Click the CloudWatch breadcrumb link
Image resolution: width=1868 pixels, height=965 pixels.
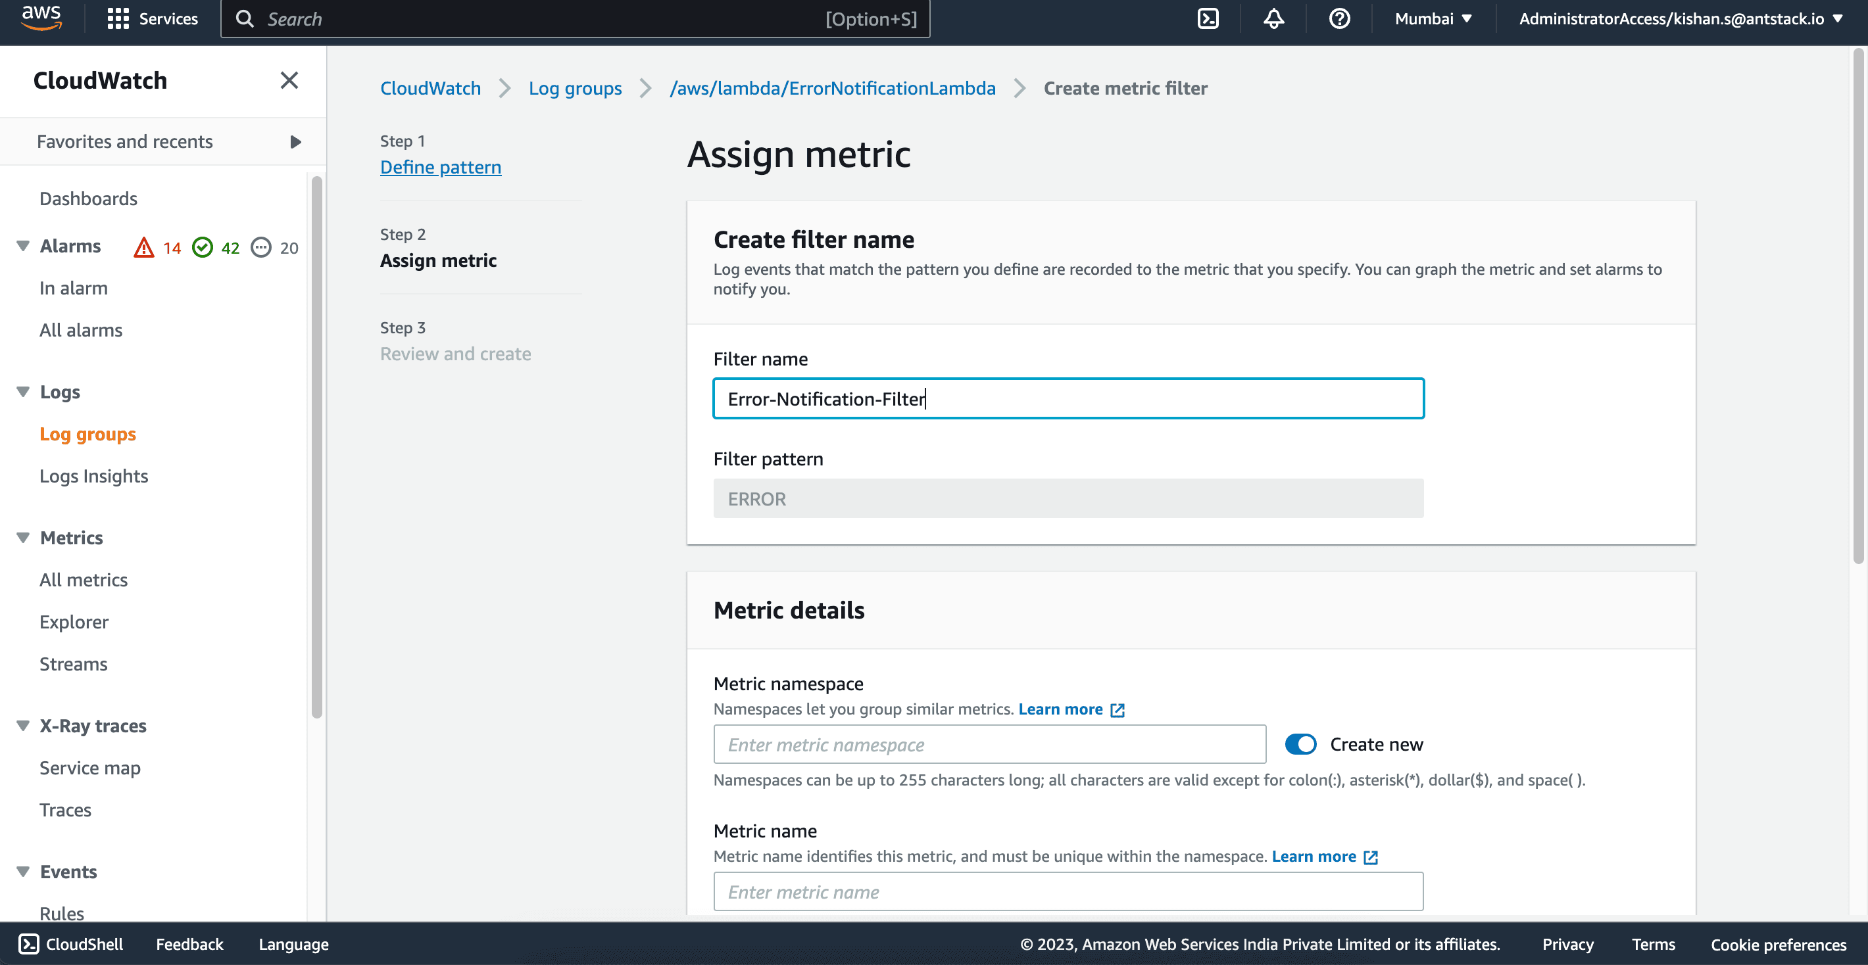(x=430, y=88)
